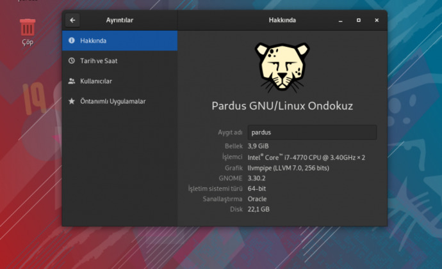The width and height of the screenshot is (442, 269).
Task: Select the 64-bit OS type value
Action: click(x=257, y=188)
